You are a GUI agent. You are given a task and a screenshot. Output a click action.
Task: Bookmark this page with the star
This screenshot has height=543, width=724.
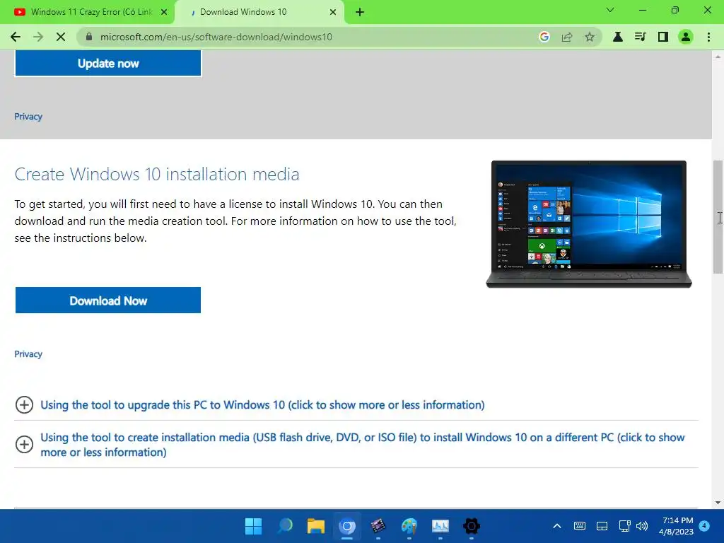(590, 37)
